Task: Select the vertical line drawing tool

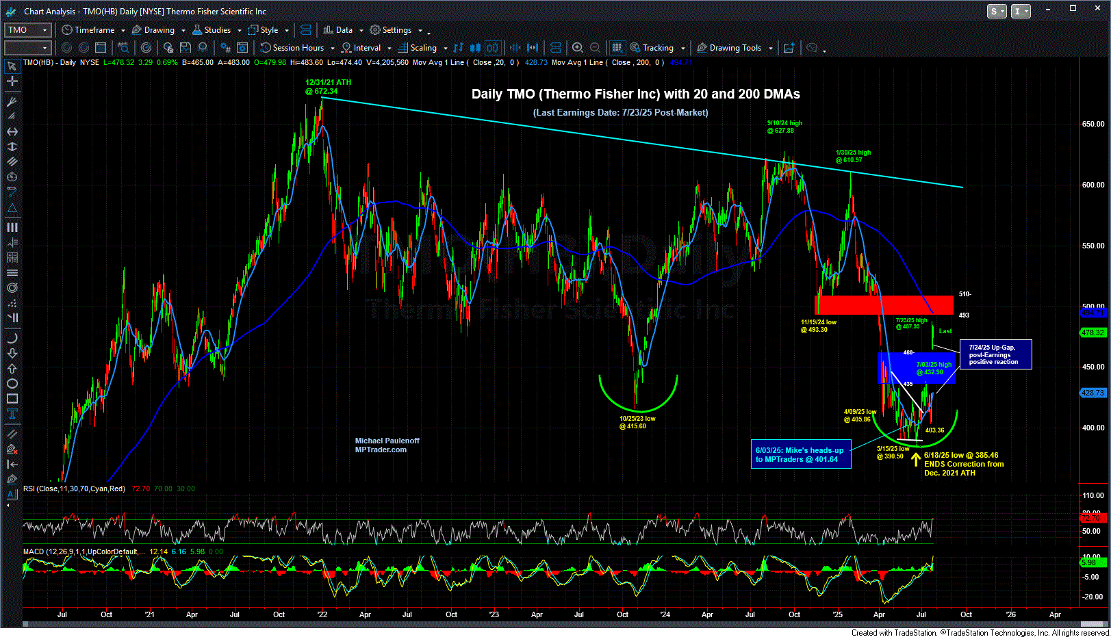Action: click(12, 146)
